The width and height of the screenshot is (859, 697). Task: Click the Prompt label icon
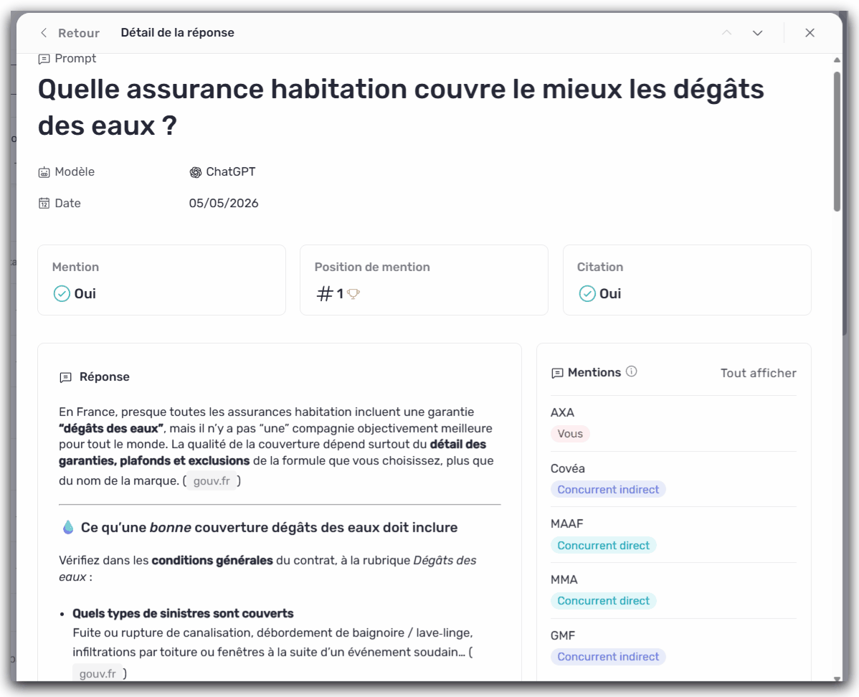click(x=44, y=59)
